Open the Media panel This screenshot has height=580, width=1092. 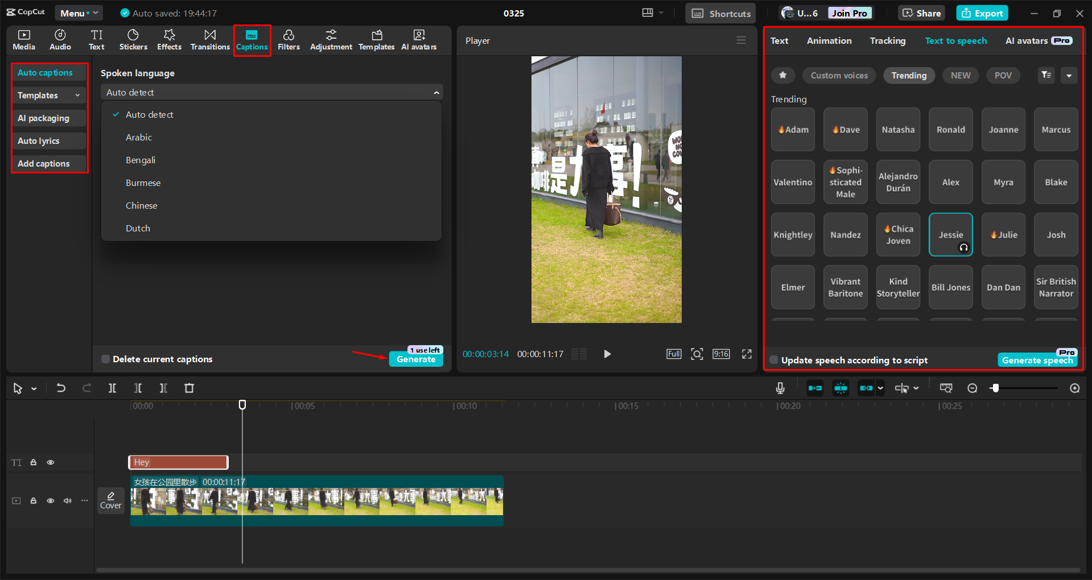pos(23,39)
